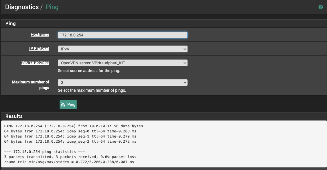Click 'Select source address for the ping.' help text
327x170 pixels.
tap(89, 71)
